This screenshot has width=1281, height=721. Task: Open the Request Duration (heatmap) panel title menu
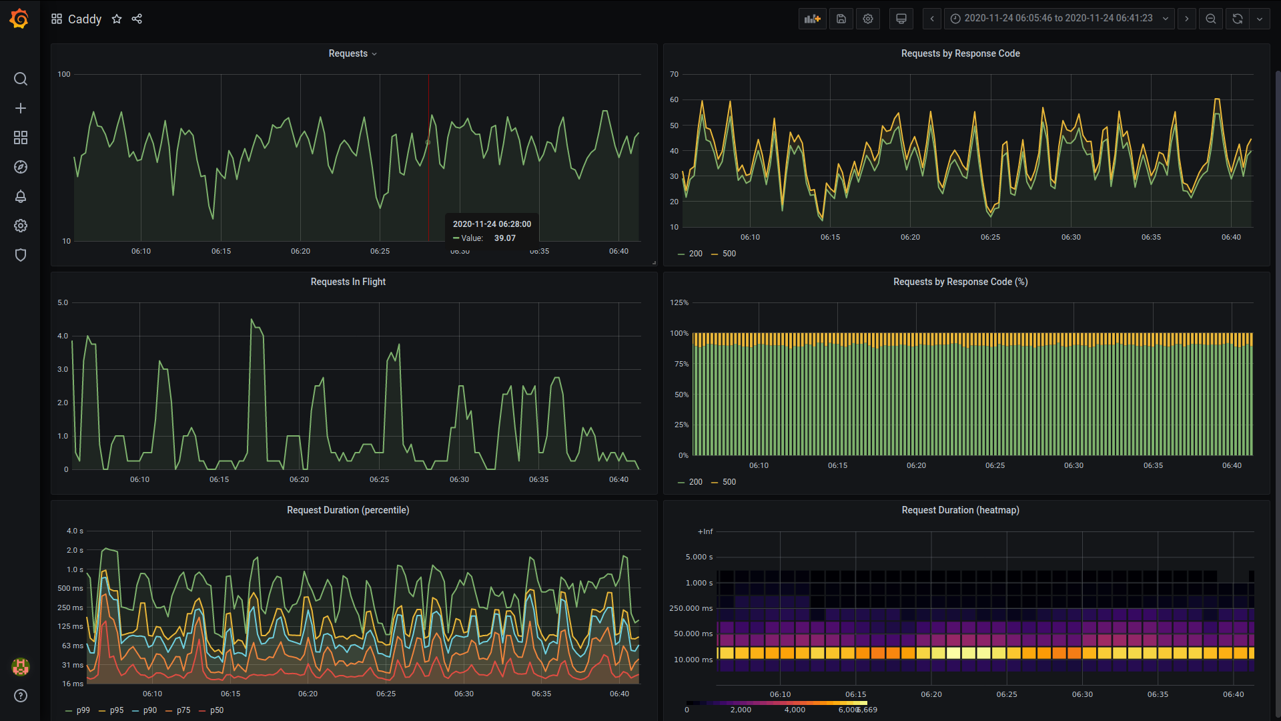(x=960, y=510)
